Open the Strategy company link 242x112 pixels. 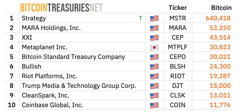(34, 18)
